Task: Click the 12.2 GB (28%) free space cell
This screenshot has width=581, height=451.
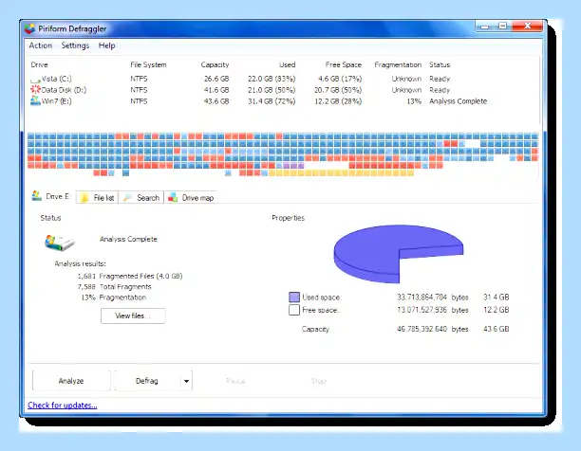Action: [338, 101]
